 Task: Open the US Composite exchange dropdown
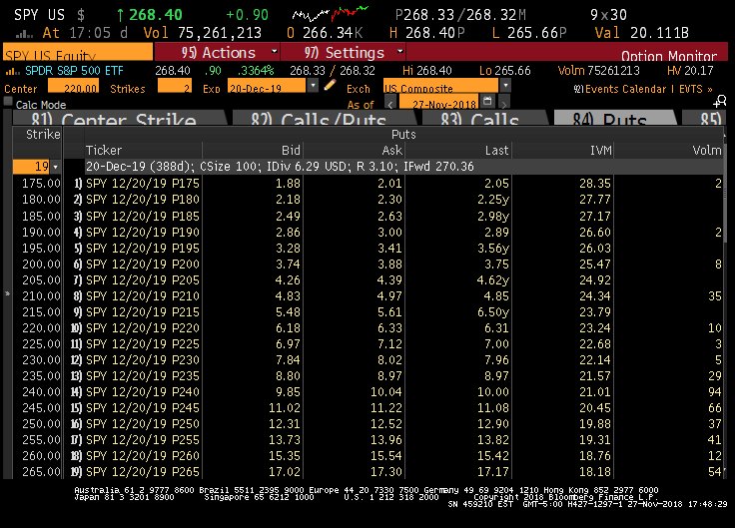point(506,87)
